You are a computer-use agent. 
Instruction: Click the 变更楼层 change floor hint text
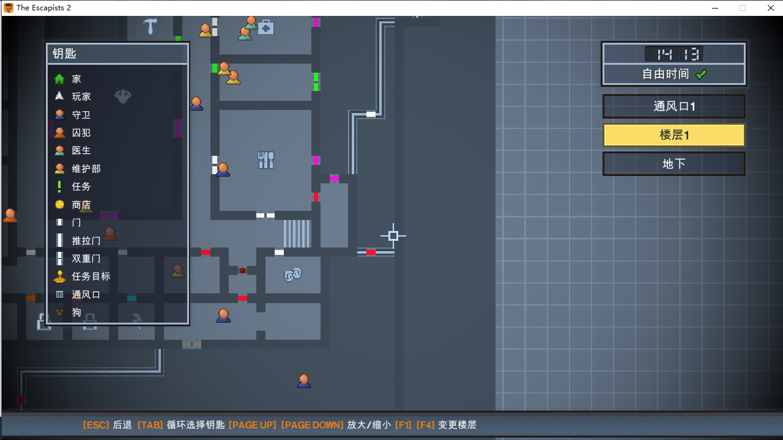click(457, 425)
